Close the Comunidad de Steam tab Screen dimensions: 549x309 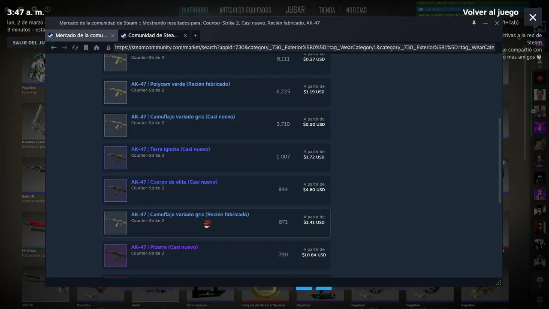185,36
